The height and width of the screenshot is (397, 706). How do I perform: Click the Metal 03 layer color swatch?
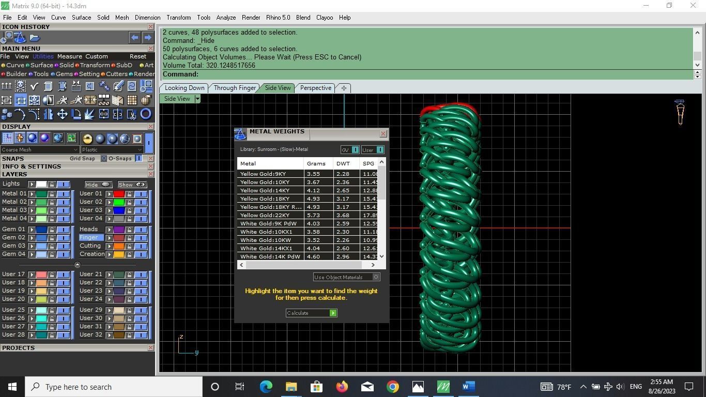(x=41, y=210)
